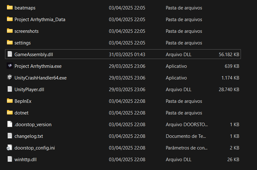The width and height of the screenshot is (257, 170).
Task: Click the screenshots folder icon
Action: coord(9,31)
